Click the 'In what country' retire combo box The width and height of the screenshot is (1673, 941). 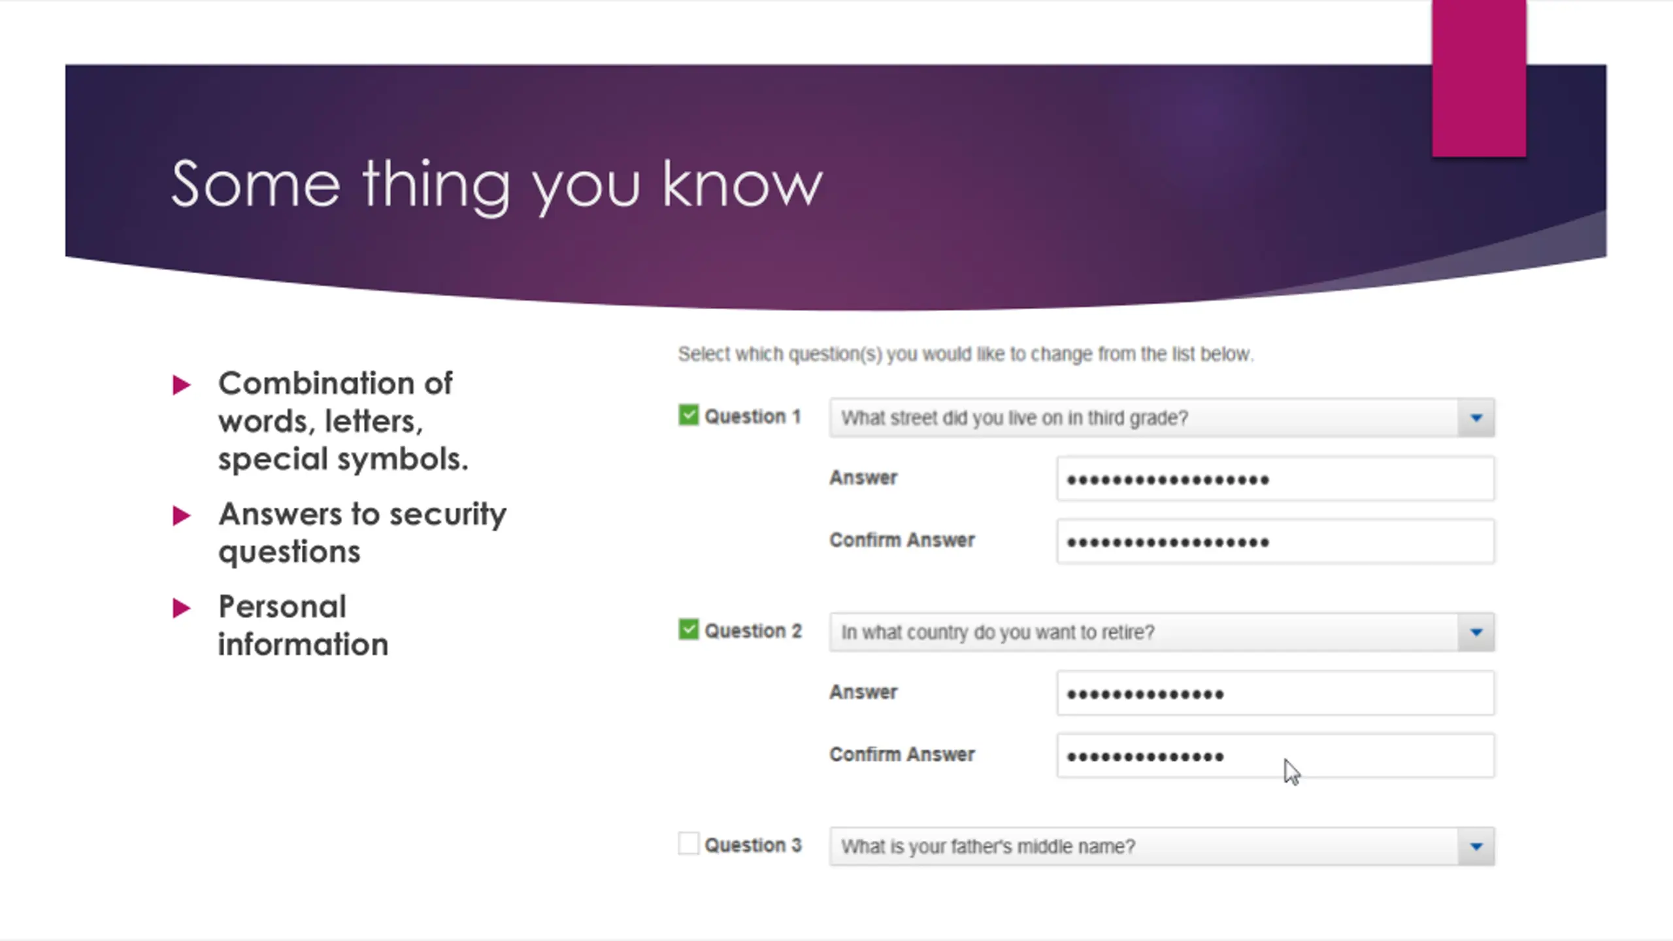[1161, 632]
